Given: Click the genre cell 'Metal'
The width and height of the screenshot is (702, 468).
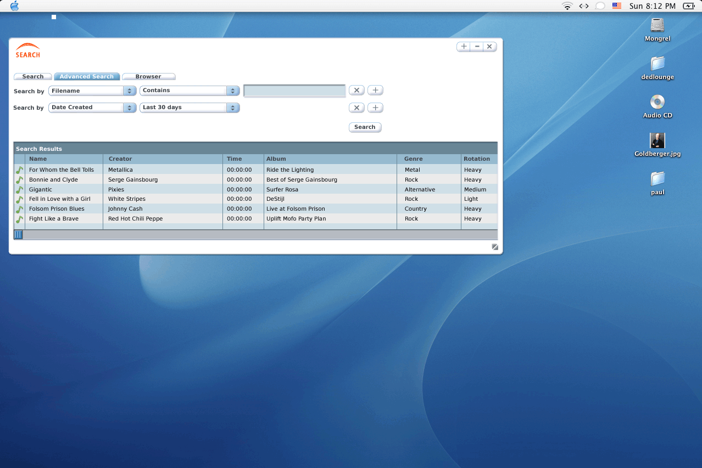Looking at the screenshot, I should (413, 170).
